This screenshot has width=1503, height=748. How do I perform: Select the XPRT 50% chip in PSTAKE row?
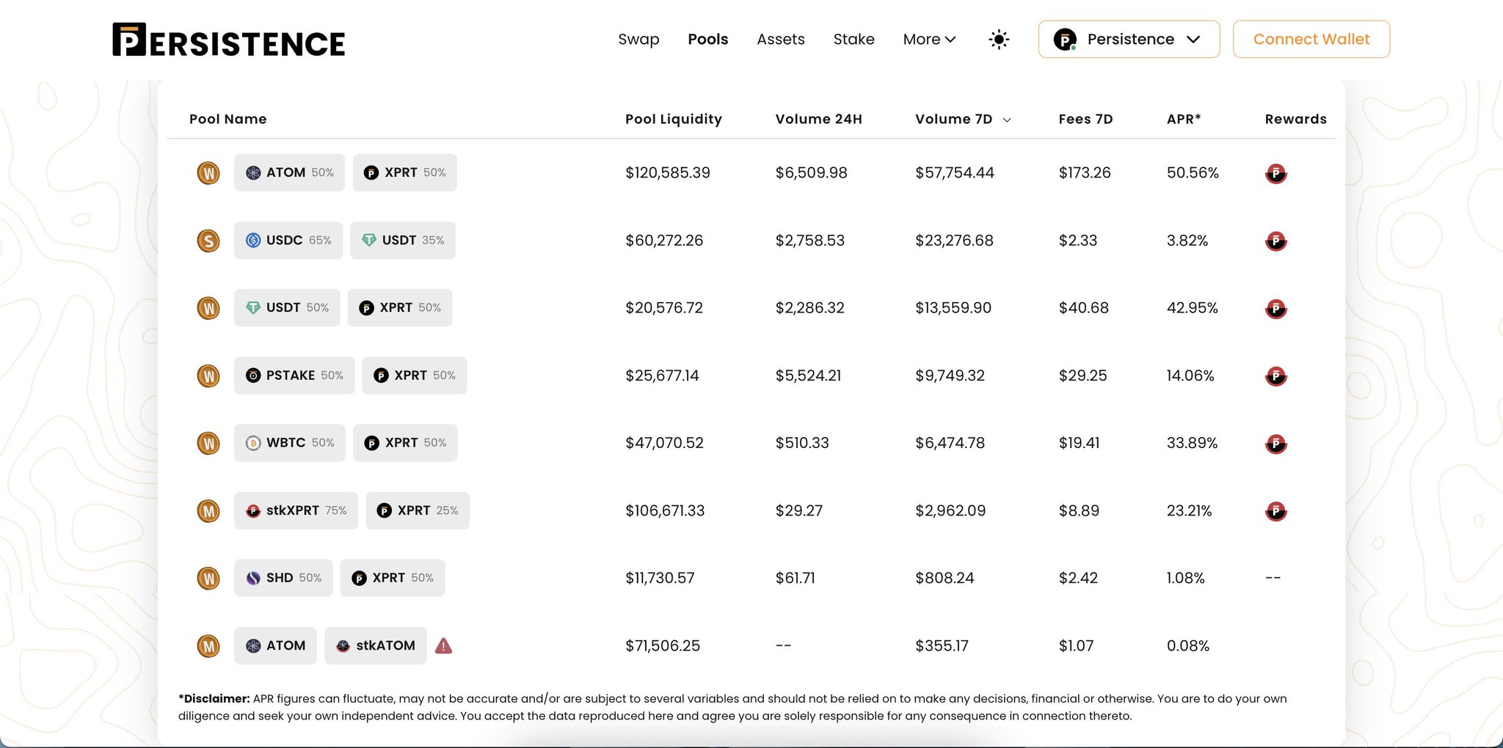tap(415, 375)
